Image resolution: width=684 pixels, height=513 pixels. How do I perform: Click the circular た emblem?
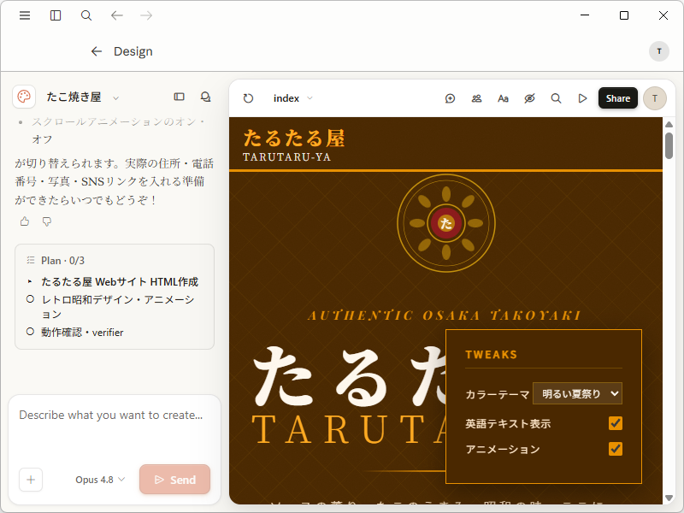[x=445, y=223]
